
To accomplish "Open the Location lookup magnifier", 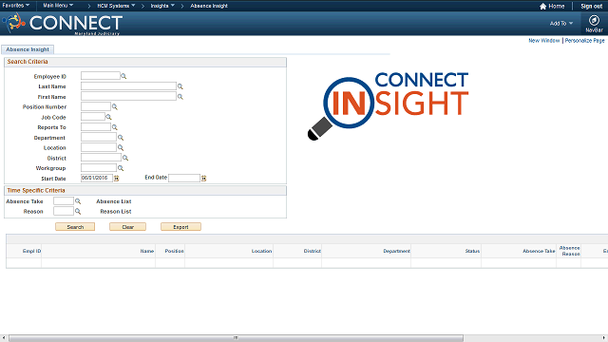I will [121, 148].
